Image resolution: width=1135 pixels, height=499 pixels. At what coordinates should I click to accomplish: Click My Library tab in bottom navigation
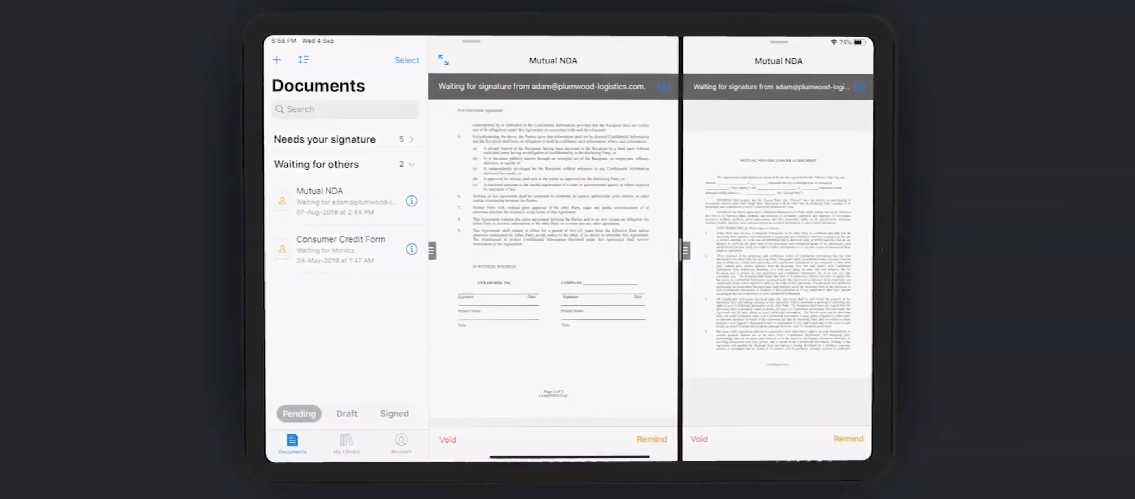[346, 443]
